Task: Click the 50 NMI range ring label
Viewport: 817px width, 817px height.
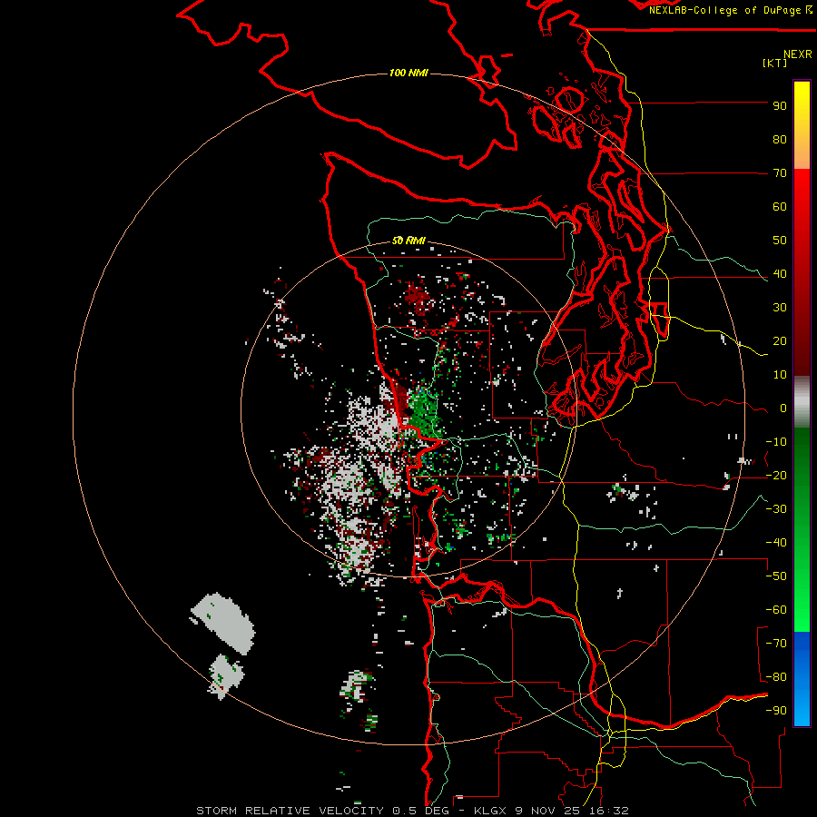Action: [x=408, y=241]
